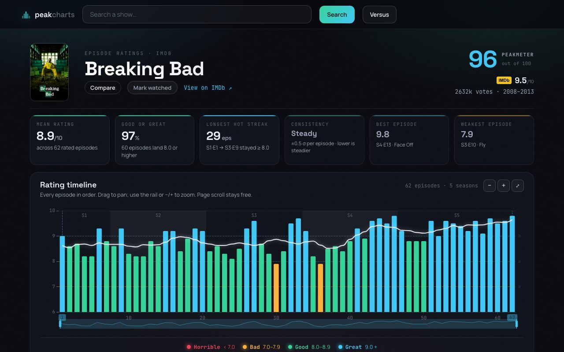
Task: Select the Weakest Episode 7.9 card
Action: coord(494,140)
